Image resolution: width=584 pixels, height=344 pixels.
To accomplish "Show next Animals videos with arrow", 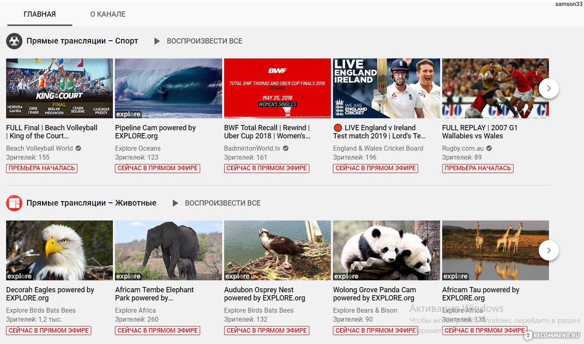I will click(x=549, y=250).
